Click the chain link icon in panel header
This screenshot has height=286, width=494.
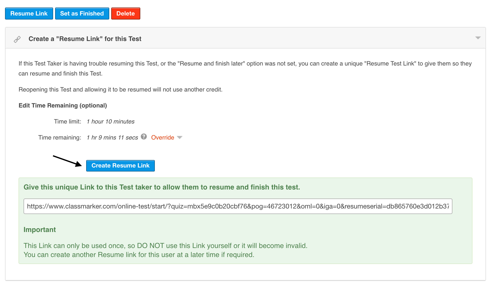pyautogui.click(x=17, y=39)
